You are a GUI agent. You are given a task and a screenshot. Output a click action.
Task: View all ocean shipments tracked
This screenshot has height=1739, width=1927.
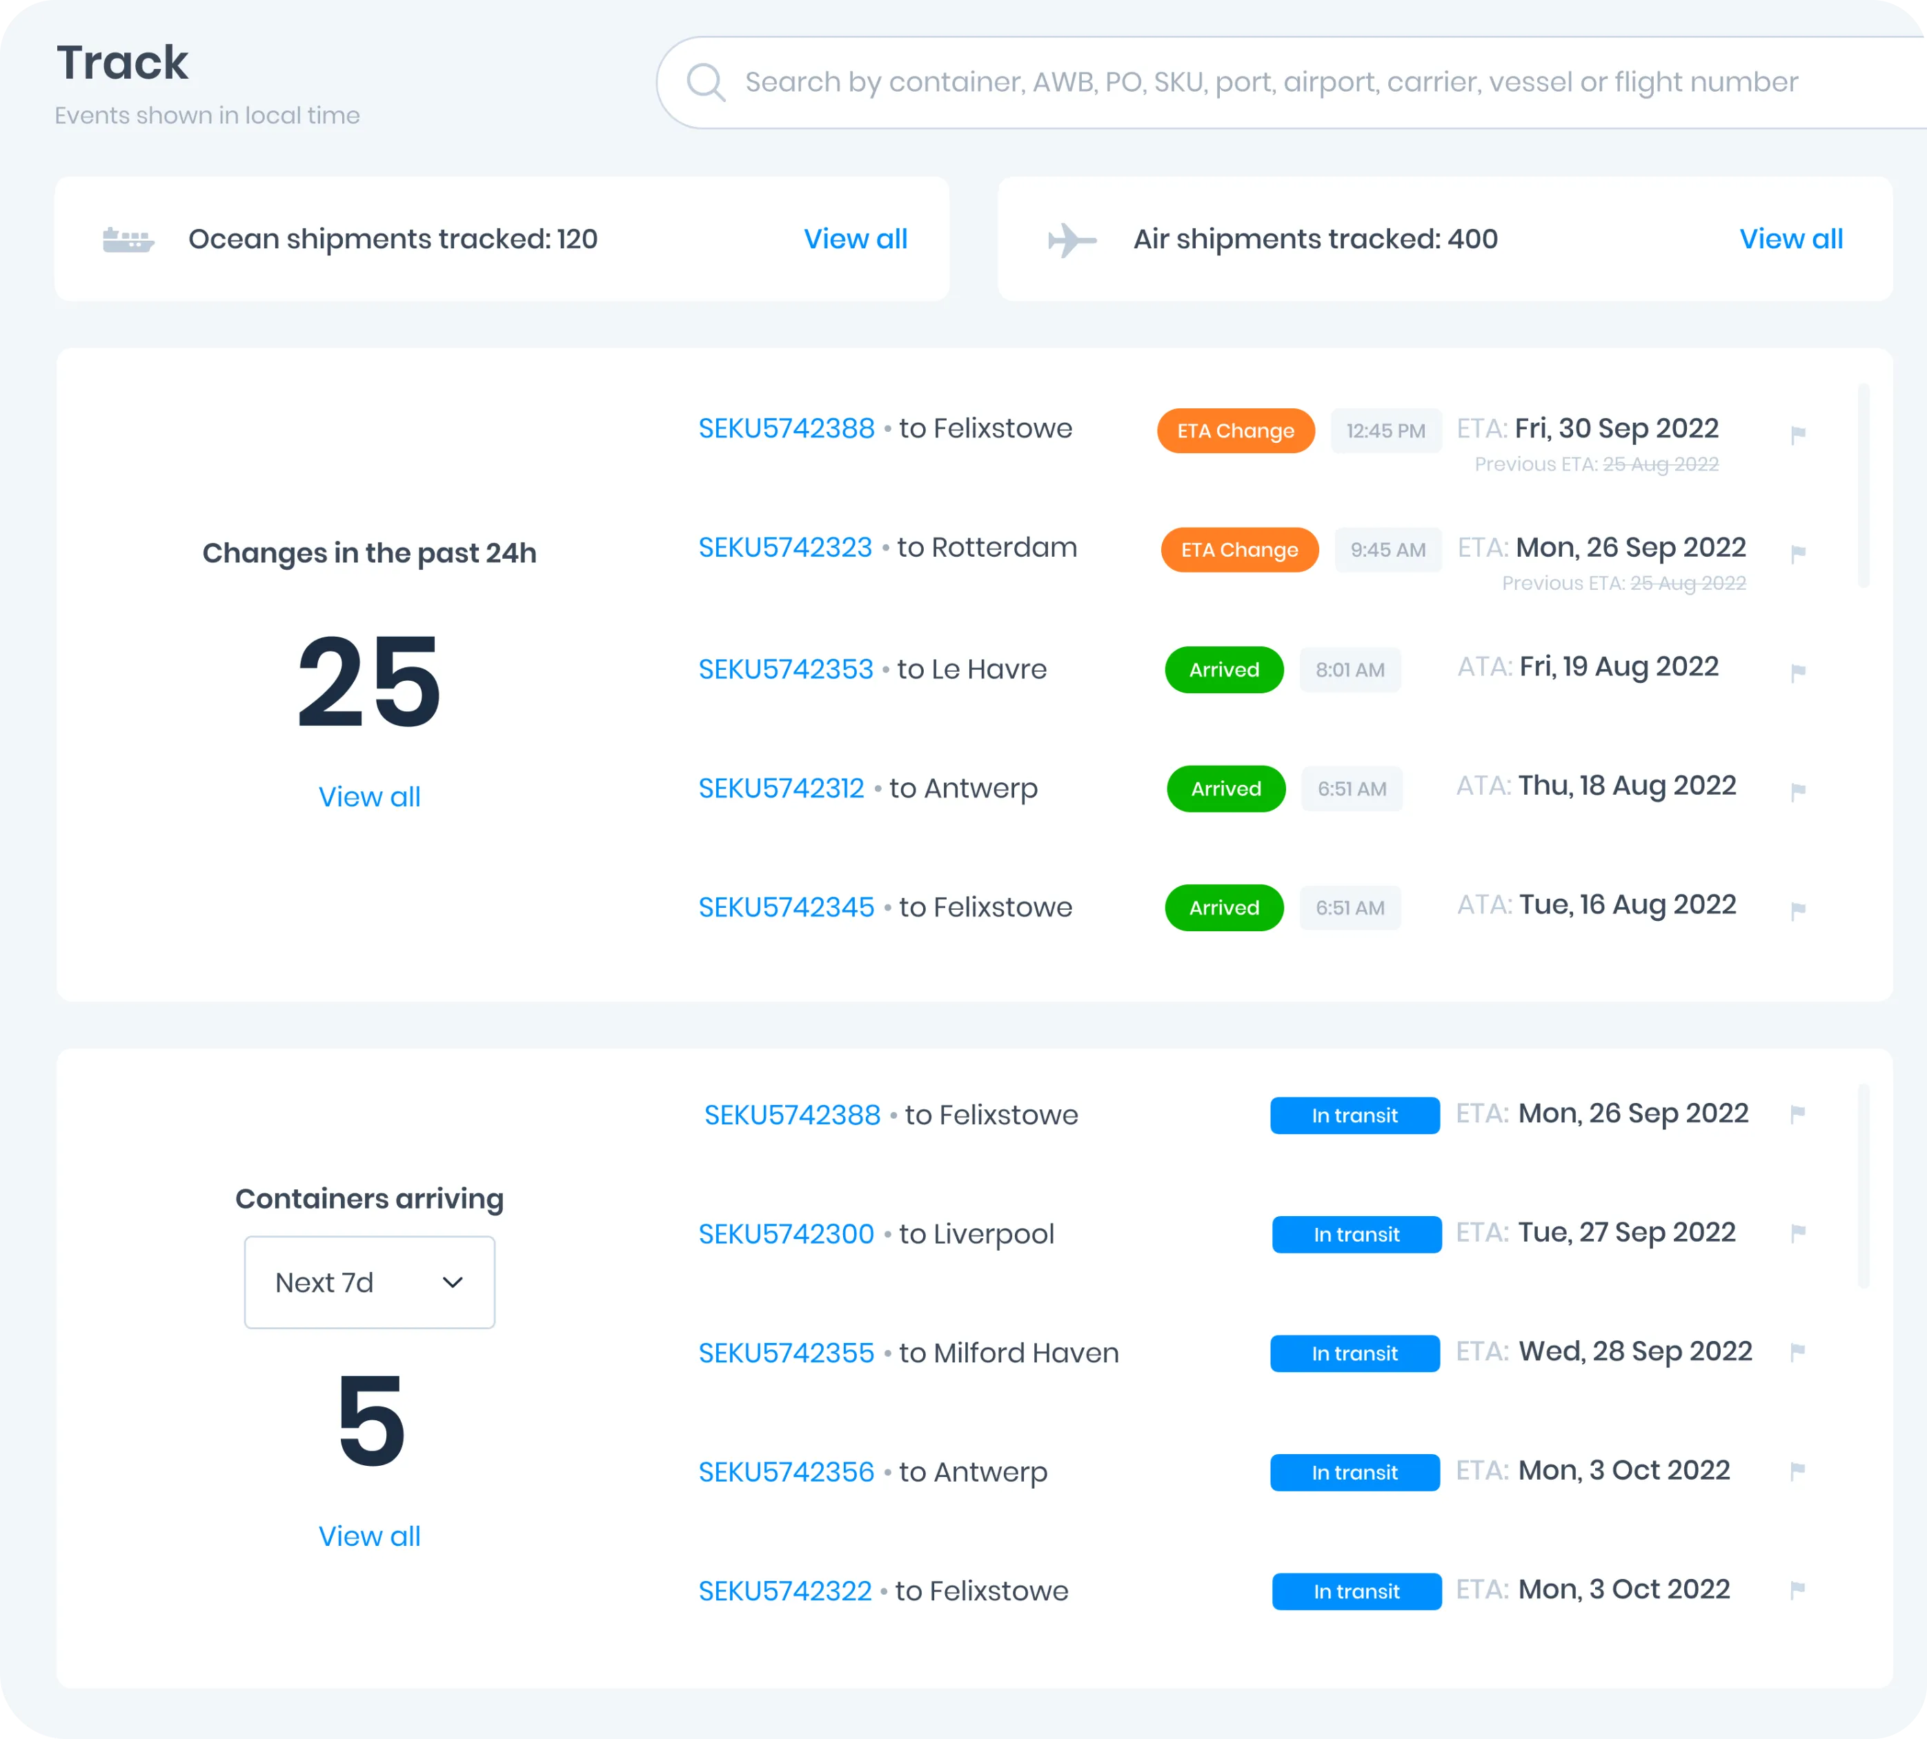click(855, 239)
